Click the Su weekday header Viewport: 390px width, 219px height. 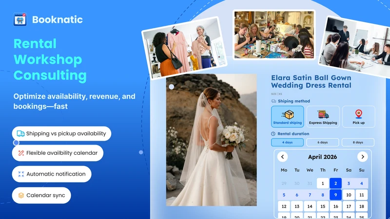click(362, 170)
